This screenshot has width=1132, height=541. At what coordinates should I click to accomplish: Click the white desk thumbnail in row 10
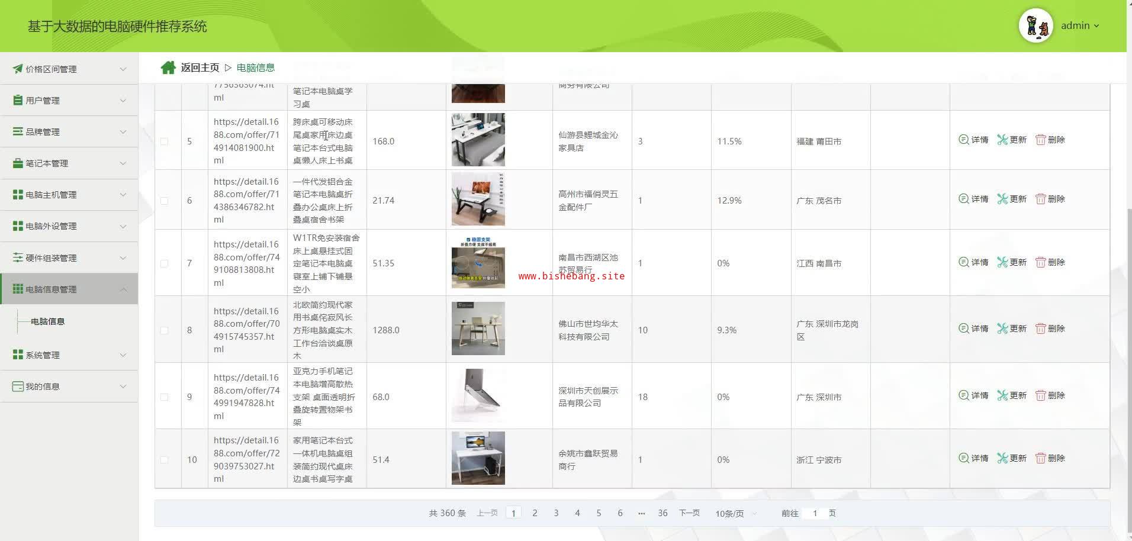(478, 458)
